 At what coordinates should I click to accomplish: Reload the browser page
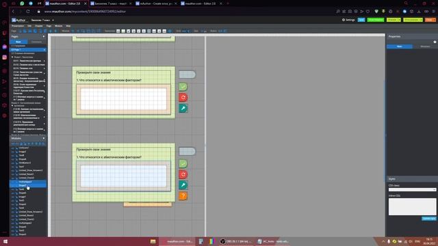point(28,12)
